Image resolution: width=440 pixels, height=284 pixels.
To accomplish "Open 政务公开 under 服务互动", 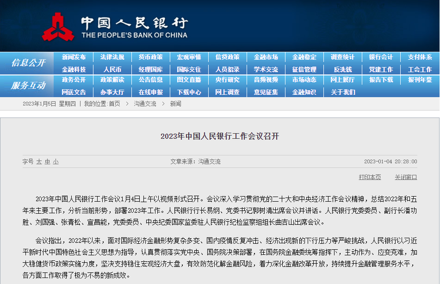I will pos(74,80).
